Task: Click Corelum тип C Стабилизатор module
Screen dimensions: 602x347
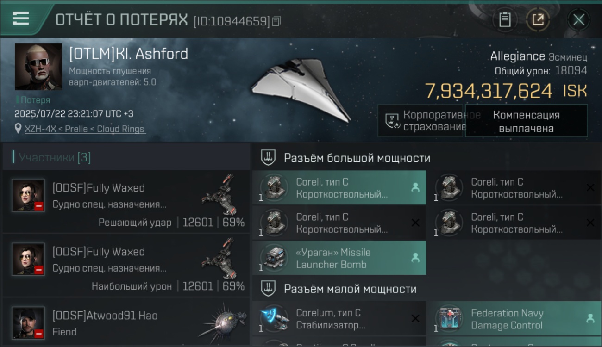Action: point(339,319)
